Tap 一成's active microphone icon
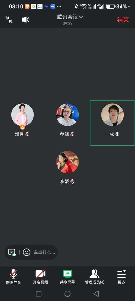Screen dimensions: 135x301 click(x=117, y=134)
